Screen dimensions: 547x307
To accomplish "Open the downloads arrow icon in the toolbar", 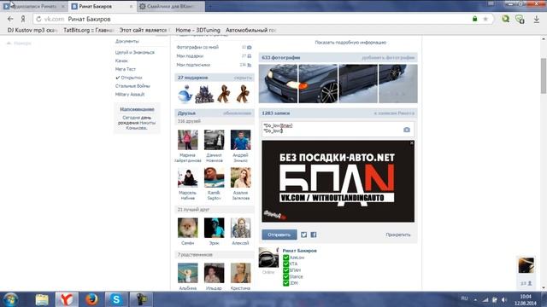I will [x=537, y=19].
